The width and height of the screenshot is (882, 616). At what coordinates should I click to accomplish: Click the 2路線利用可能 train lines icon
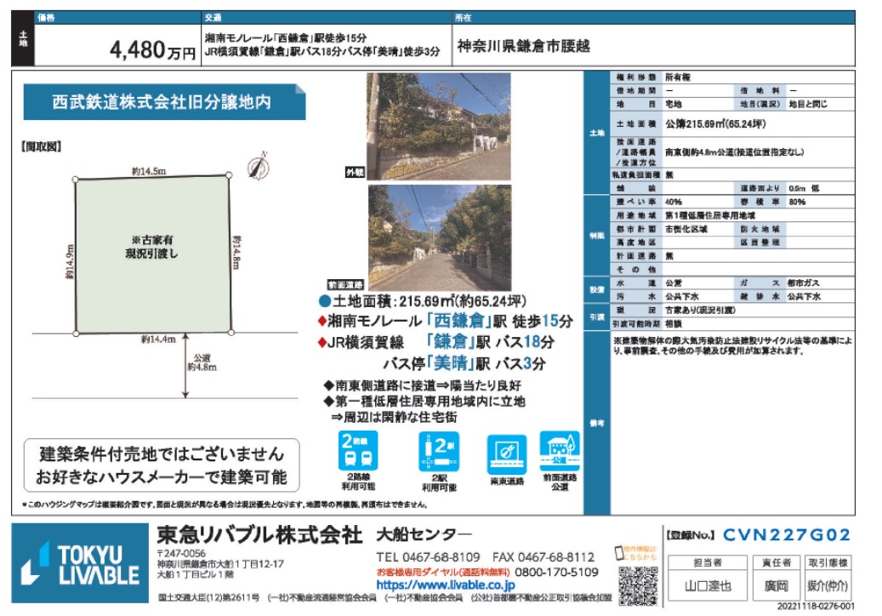pos(356,453)
